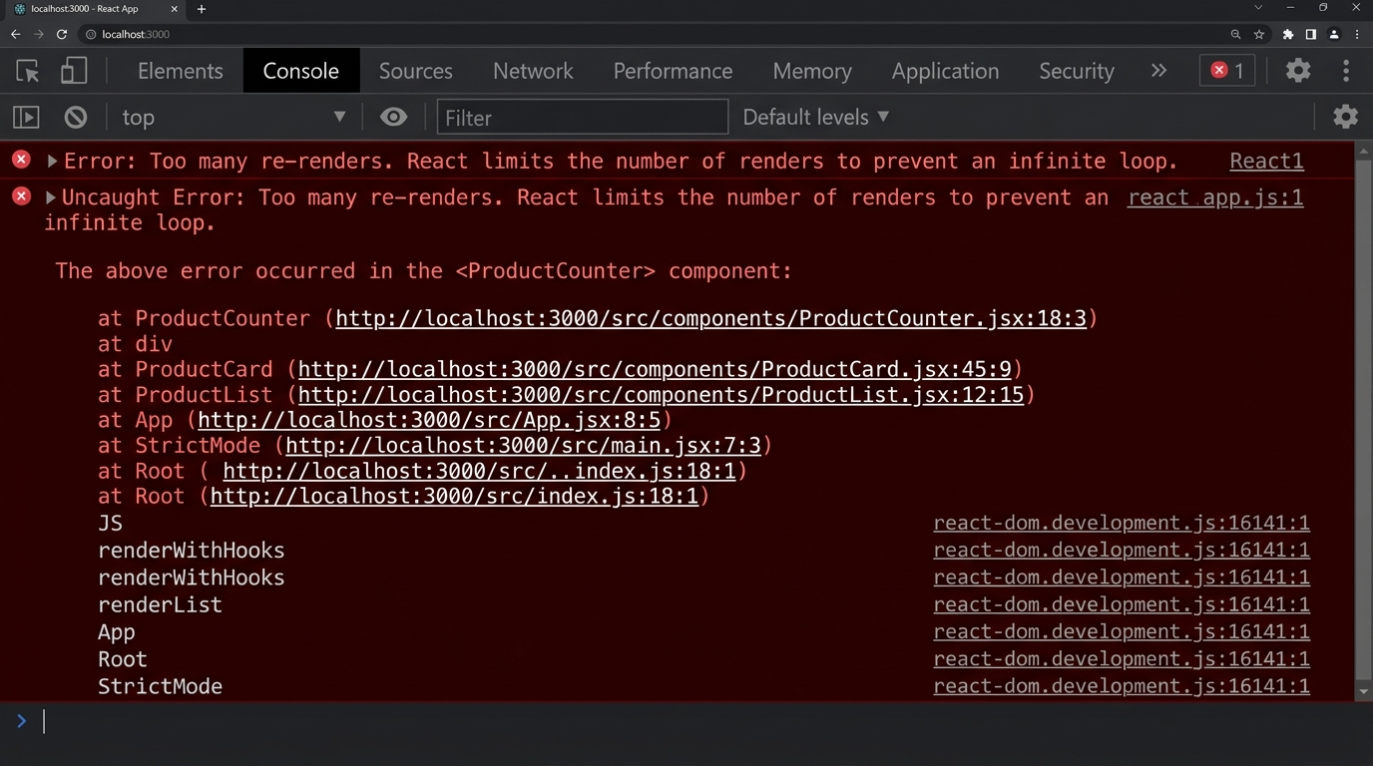
Task: Open the DevTools settings gear beside the error counter
Action: 1298,70
